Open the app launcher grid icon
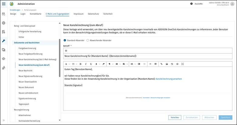 4,4
